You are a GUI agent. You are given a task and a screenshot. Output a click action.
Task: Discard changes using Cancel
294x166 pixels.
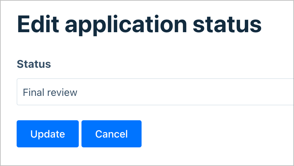click(111, 134)
